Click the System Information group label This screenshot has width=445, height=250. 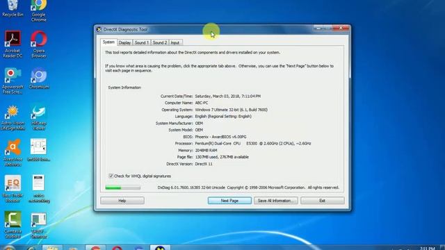pos(124,87)
